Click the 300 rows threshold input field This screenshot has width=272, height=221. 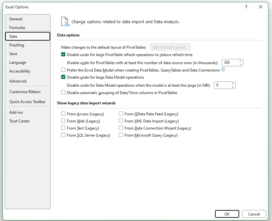pos(230,63)
